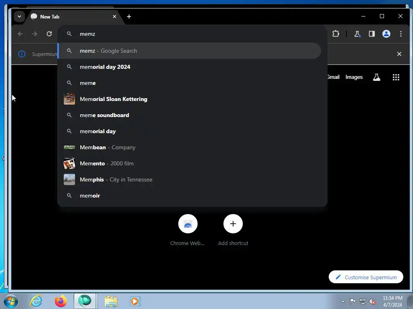Open the tab search dropdown arrow
The width and height of the screenshot is (413, 309).
pyautogui.click(x=19, y=16)
